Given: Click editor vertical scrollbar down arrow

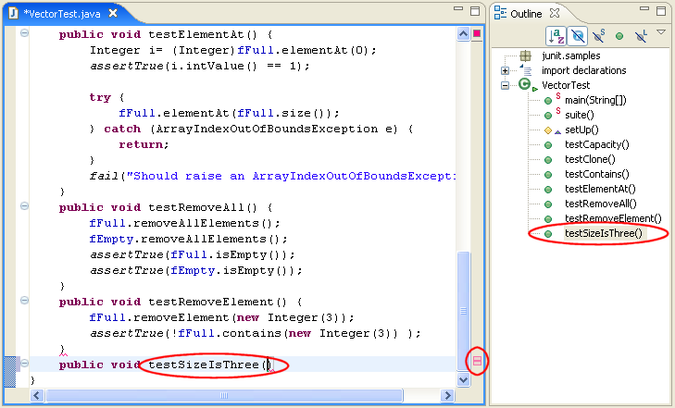Looking at the screenshot, I should [463, 379].
